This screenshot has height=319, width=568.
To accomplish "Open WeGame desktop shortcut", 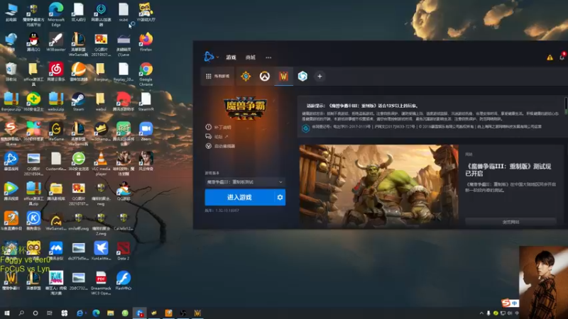I will click(x=56, y=132).
